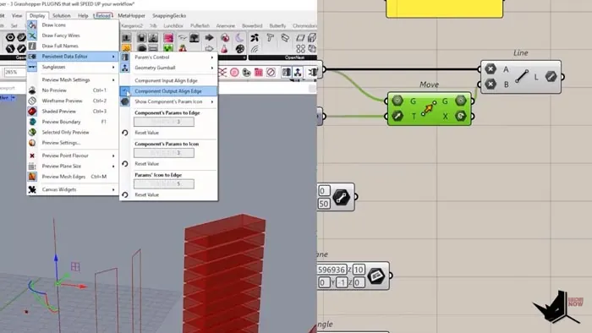Click the Move G input icon
The width and height of the screenshot is (592, 333).
point(397,101)
